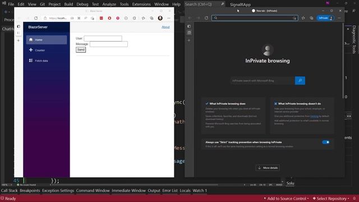Open settings and more menu in BlazorServer browser

click(x=169, y=18)
